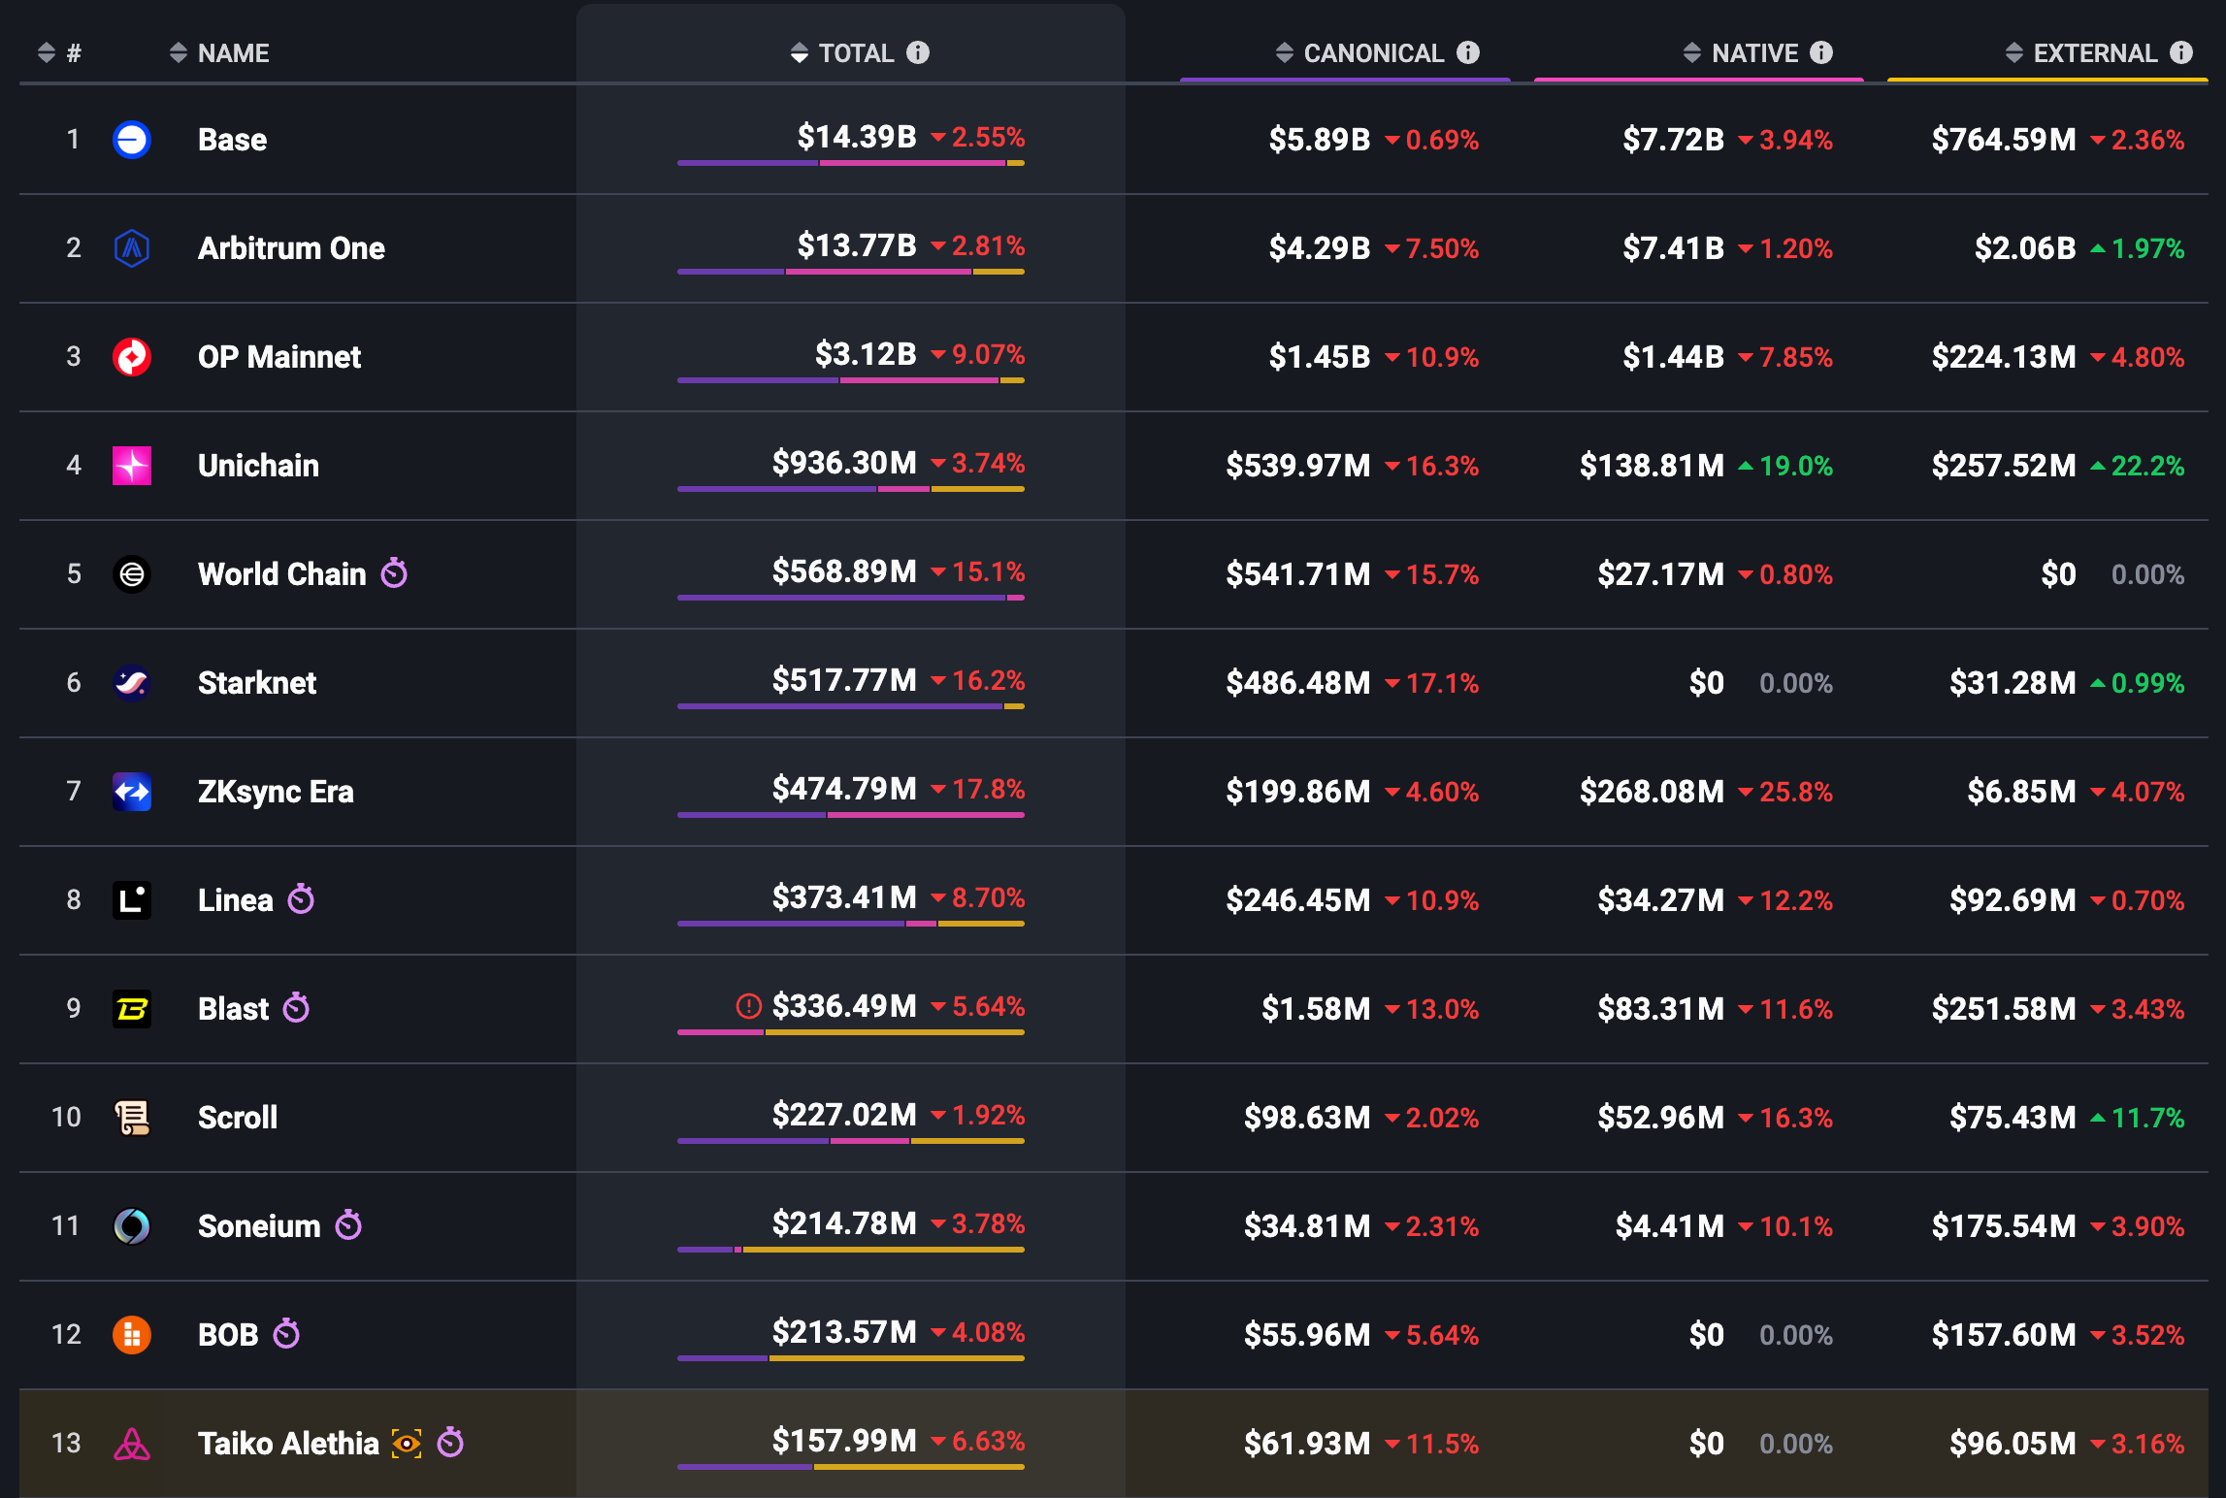
Task: Open the Starknet project link
Action: (x=257, y=683)
